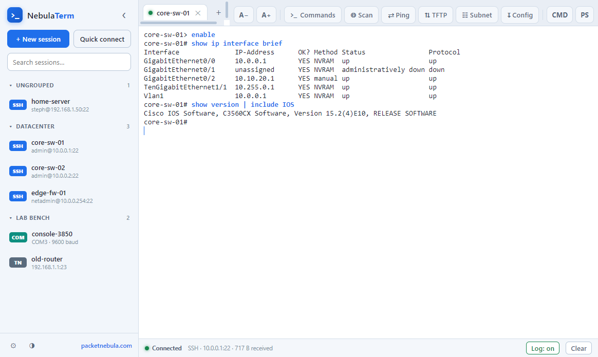Click the COM badge of console-3850
The width and height of the screenshot is (598, 357).
[x=18, y=238]
